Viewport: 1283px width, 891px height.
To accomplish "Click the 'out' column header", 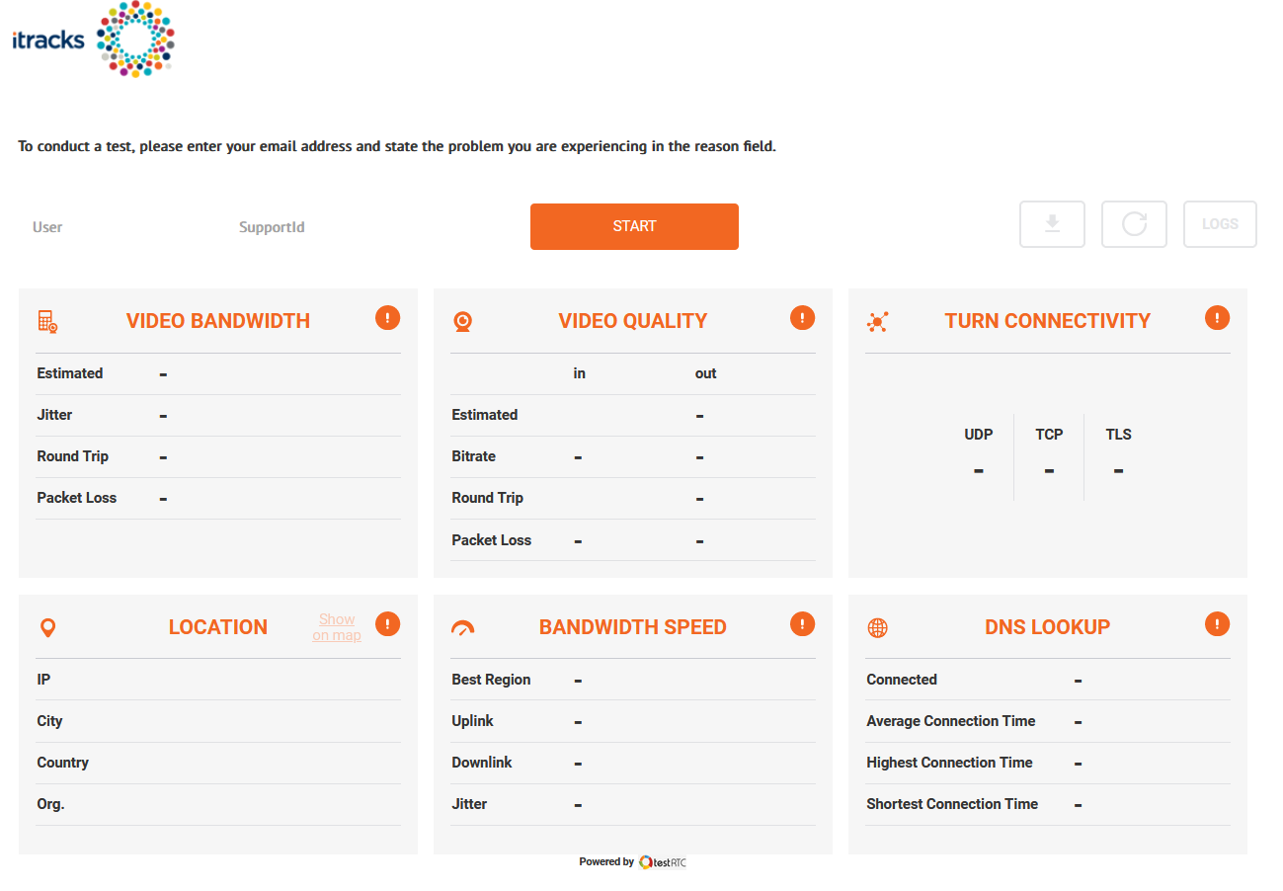I will tap(705, 373).
